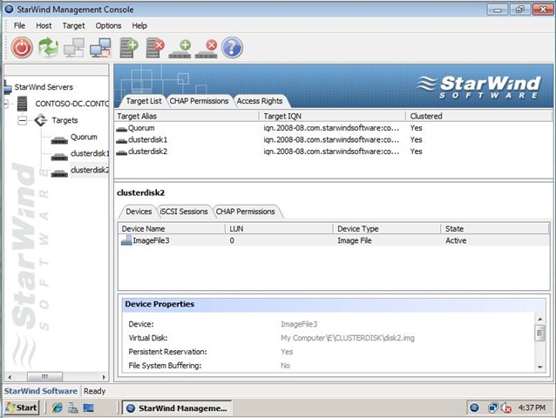Open the Host menu
This screenshot has width=556, height=418.
point(44,25)
